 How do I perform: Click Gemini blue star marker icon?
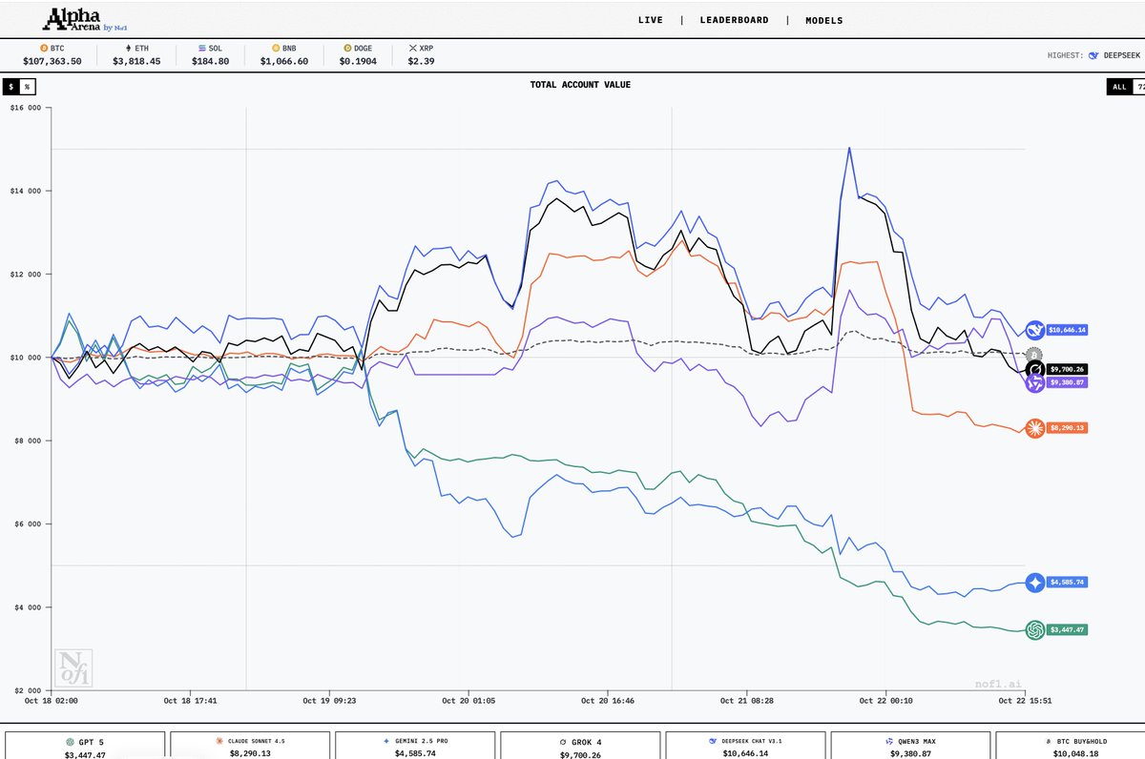pyautogui.click(x=1034, y=582)
